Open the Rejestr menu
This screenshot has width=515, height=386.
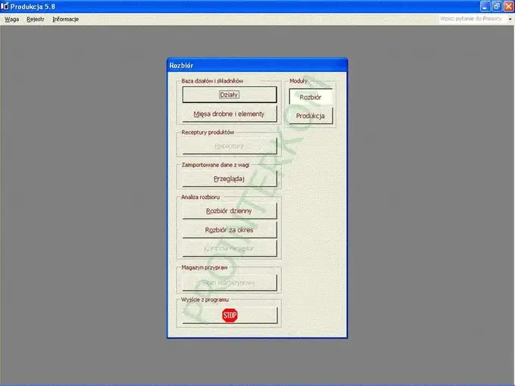(x=36, y=19)
